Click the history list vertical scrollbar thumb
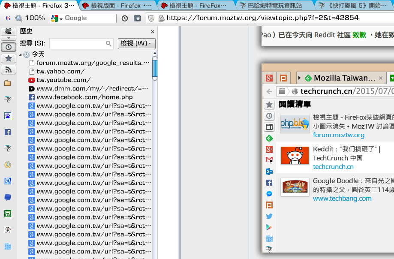The image size is (394, 259). (155, 69)
